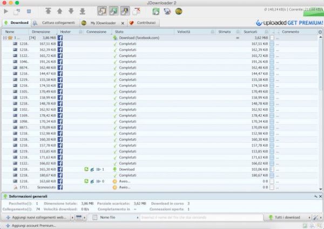Move selected item to the bottom of list

[x=83, y=11]
